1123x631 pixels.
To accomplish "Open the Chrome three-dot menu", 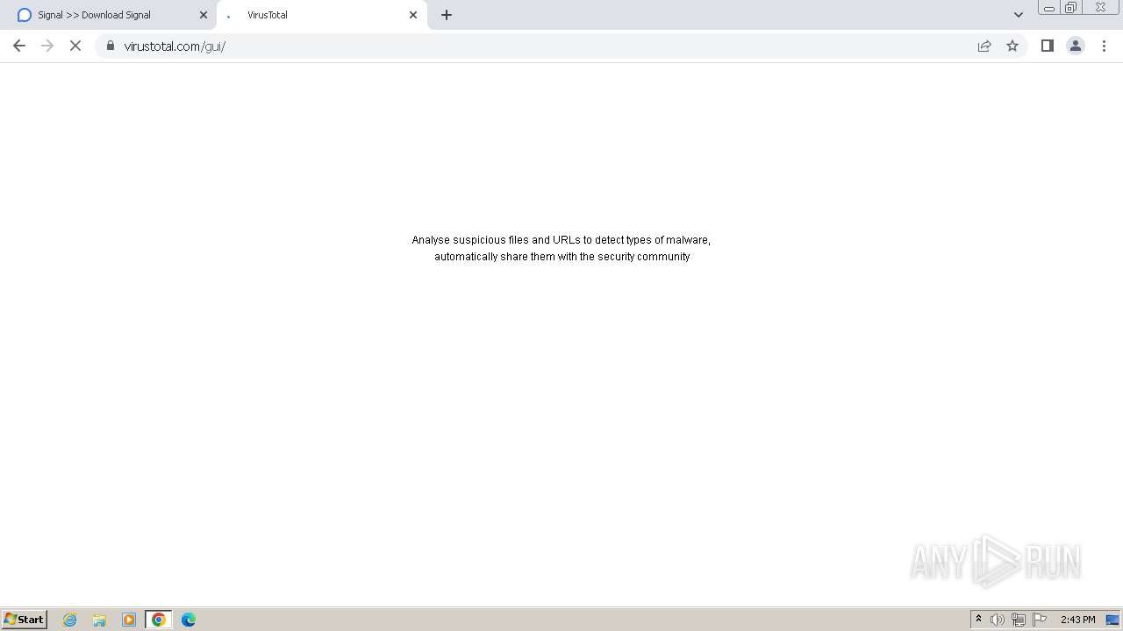I will [1104, 46].
